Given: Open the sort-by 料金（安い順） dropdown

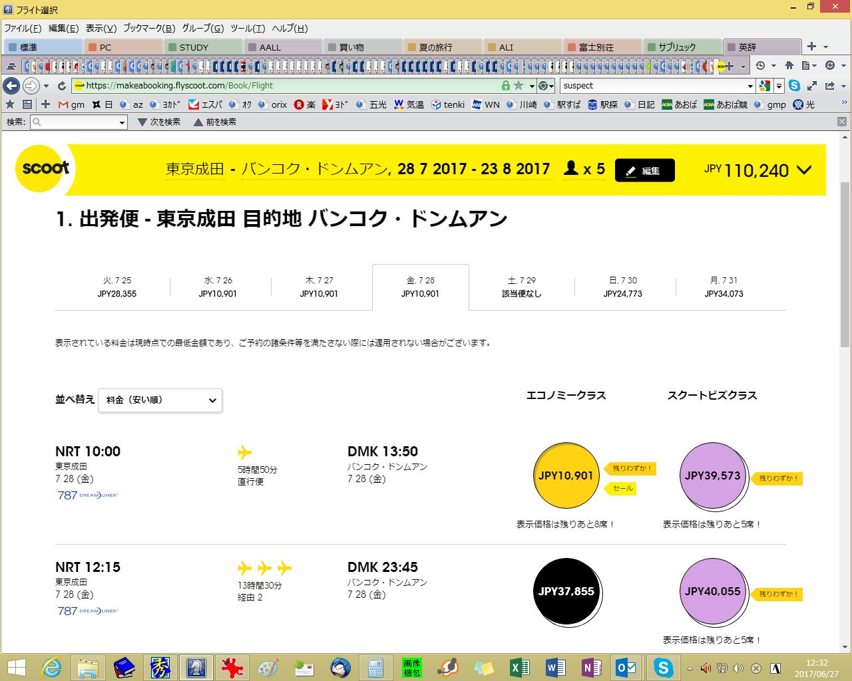Looking at the screenshot, I should click(160, 400).
